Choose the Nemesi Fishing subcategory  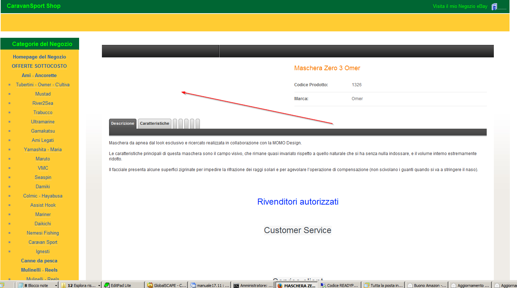(43, 233)
